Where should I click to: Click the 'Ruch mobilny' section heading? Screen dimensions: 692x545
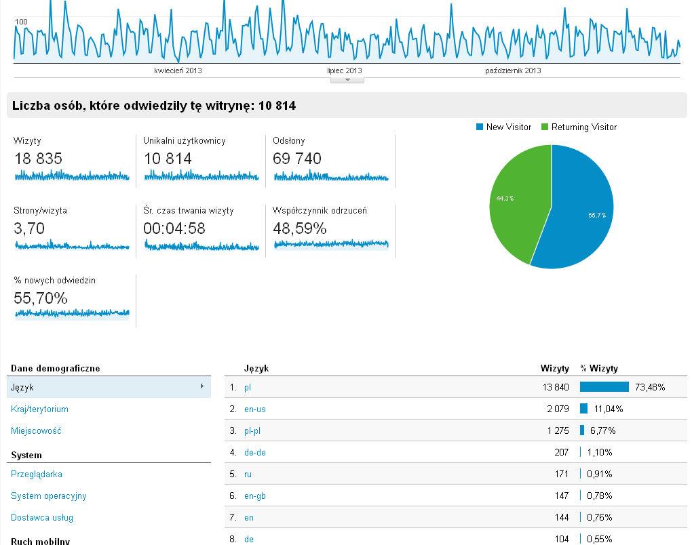pyautogui.click(x=40, y=541)
